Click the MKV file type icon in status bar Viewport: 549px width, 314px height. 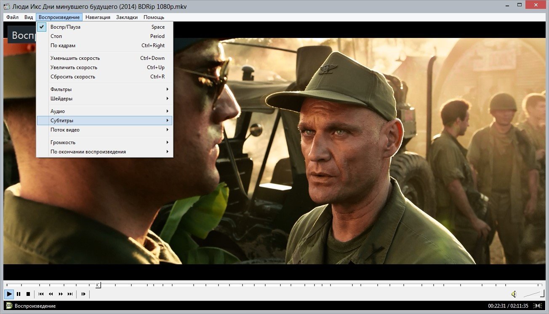pyautogui.click(x=9, y=306)
